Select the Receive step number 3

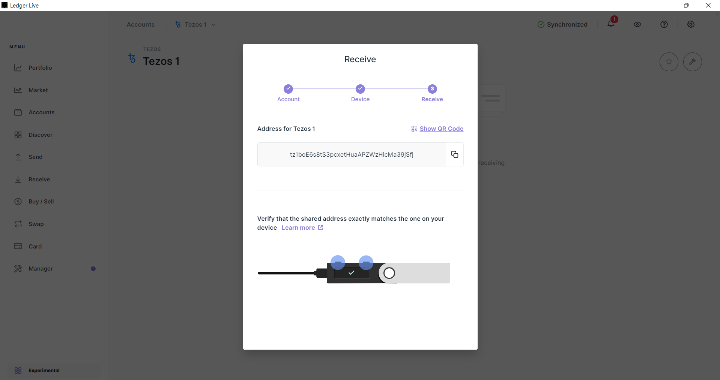coord(432,89)
